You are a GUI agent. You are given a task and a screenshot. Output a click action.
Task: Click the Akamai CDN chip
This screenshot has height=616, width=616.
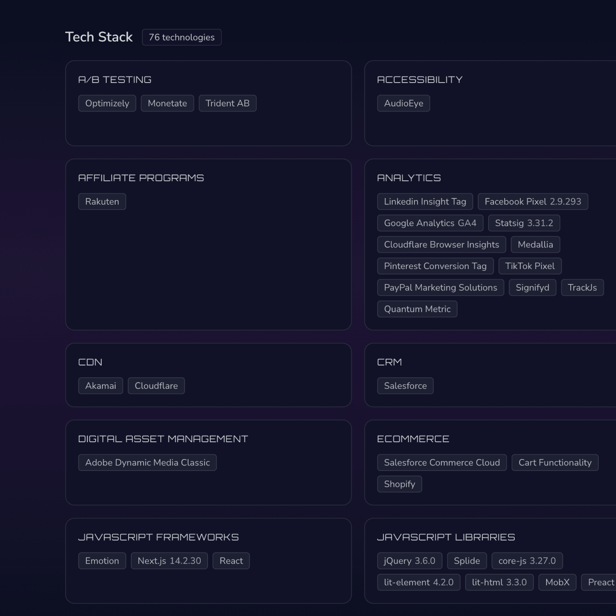click(x=101, y=386)
